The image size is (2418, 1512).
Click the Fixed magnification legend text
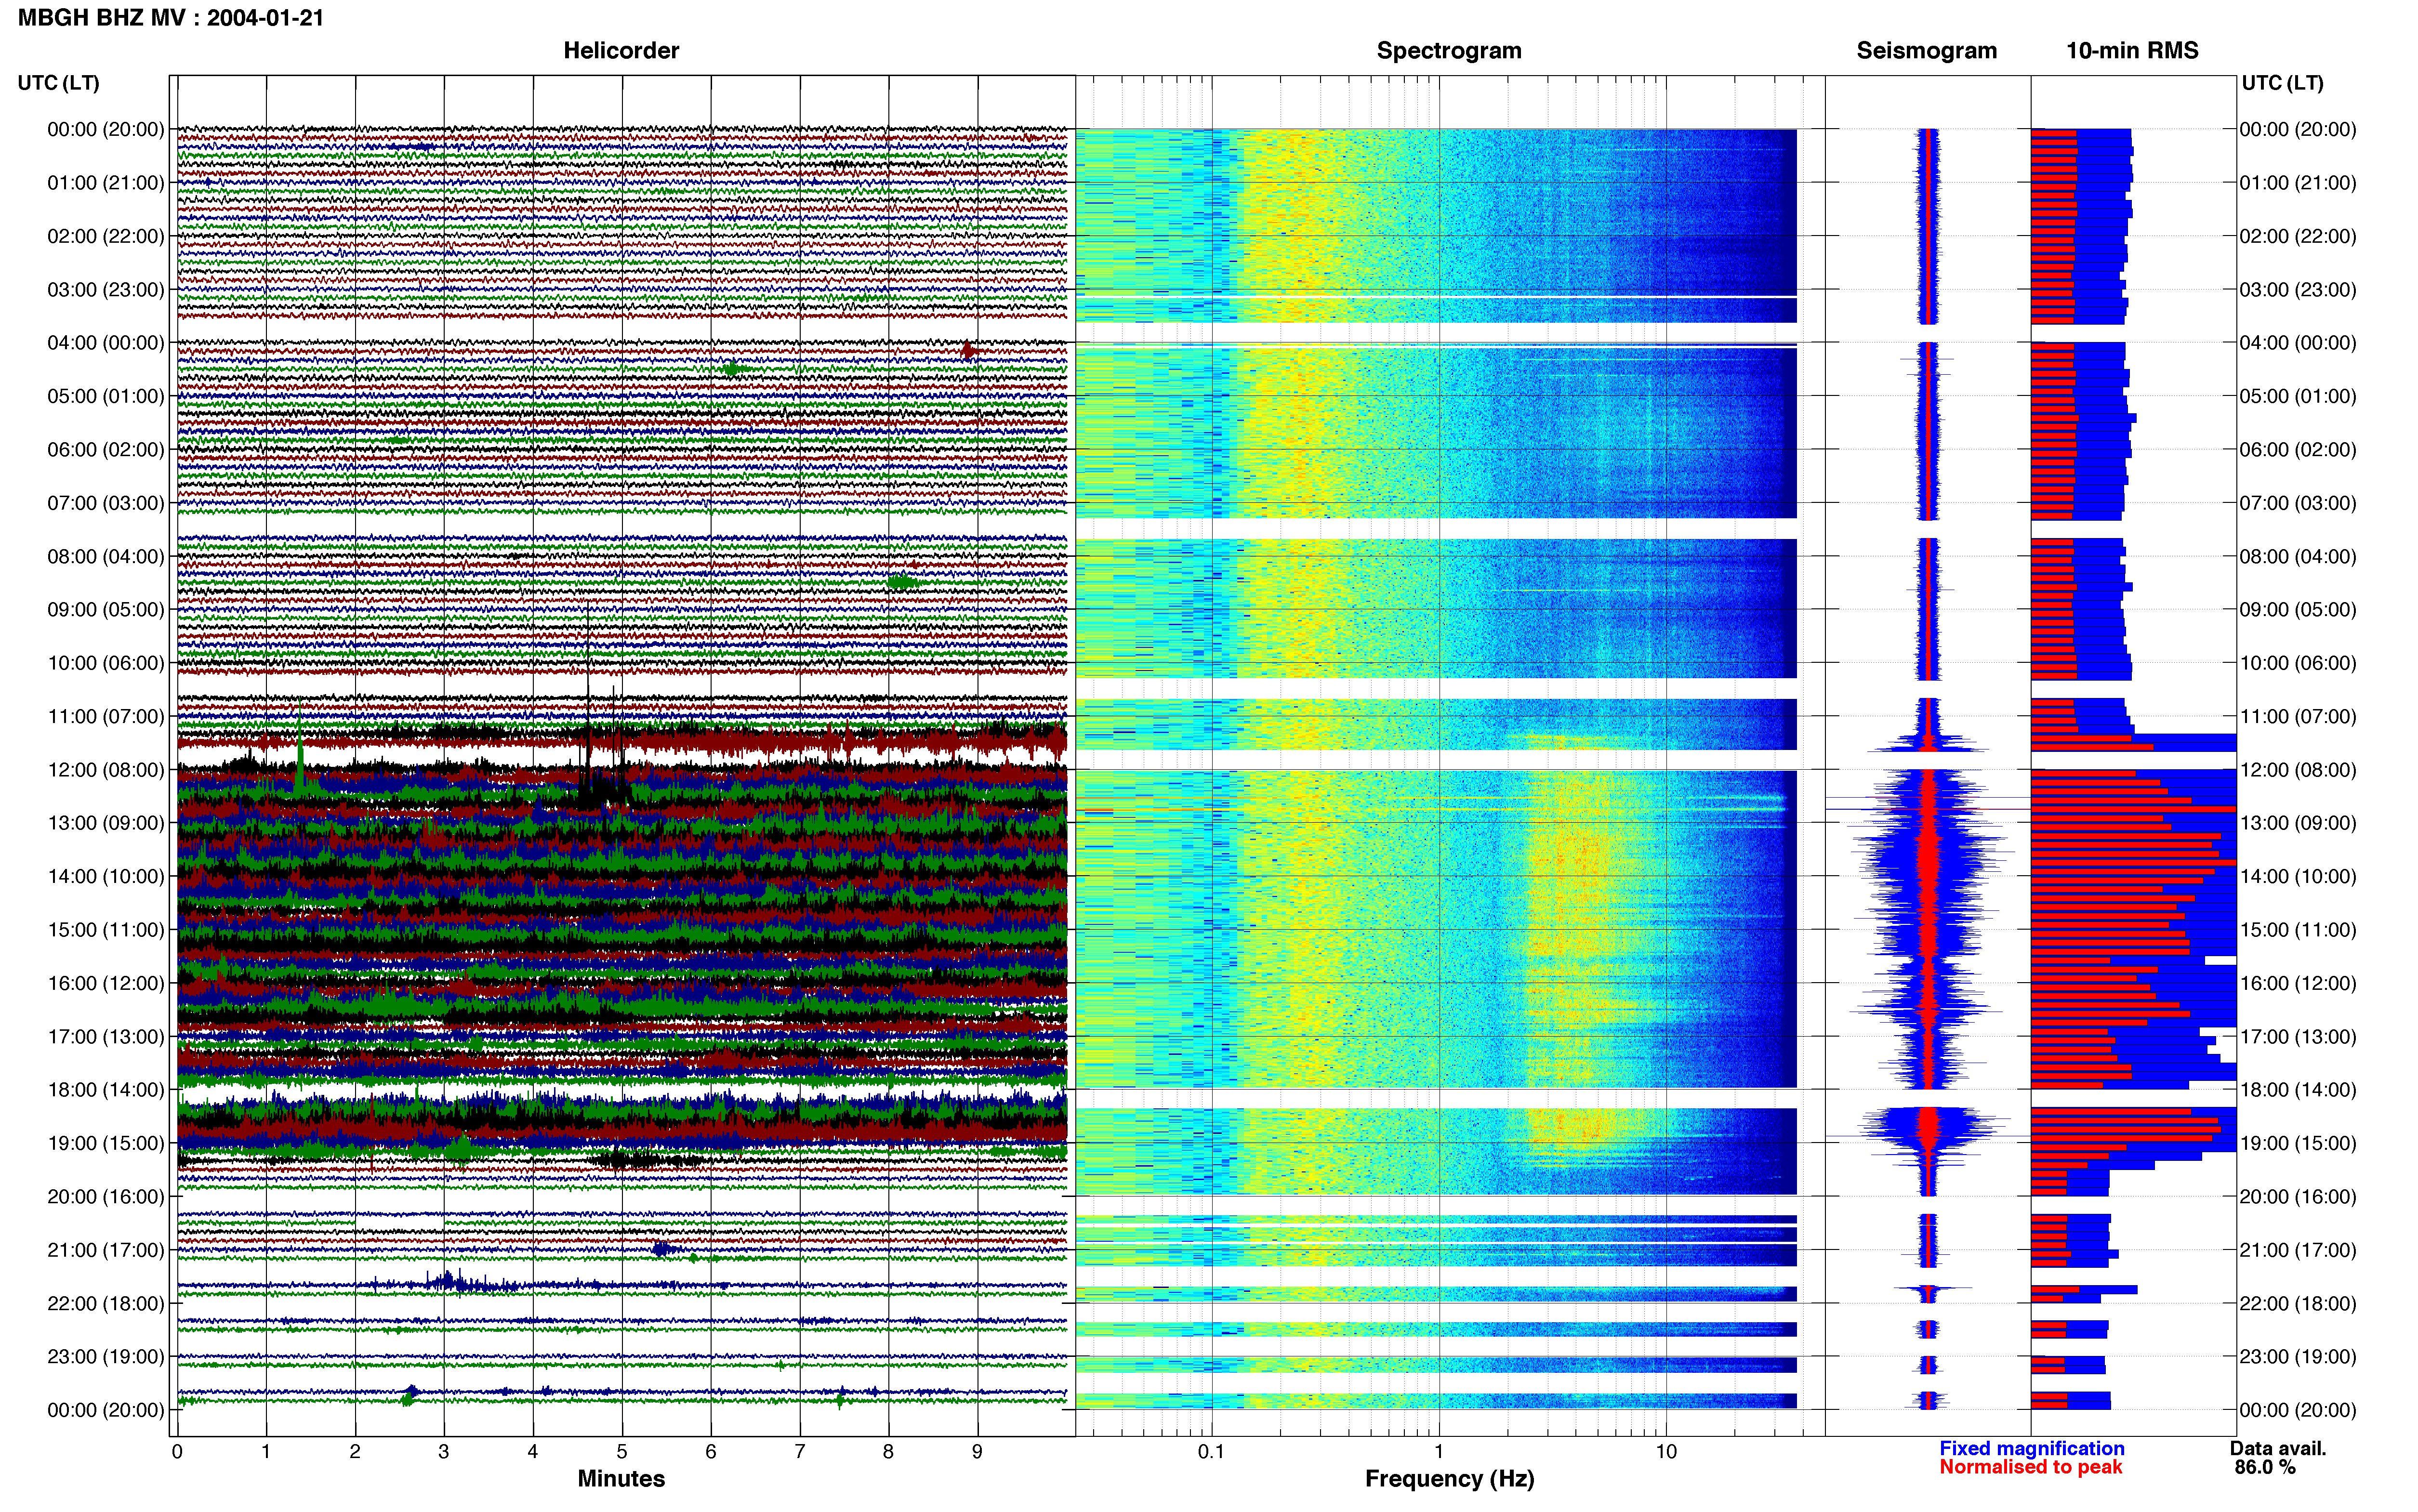[2032, 1448]
